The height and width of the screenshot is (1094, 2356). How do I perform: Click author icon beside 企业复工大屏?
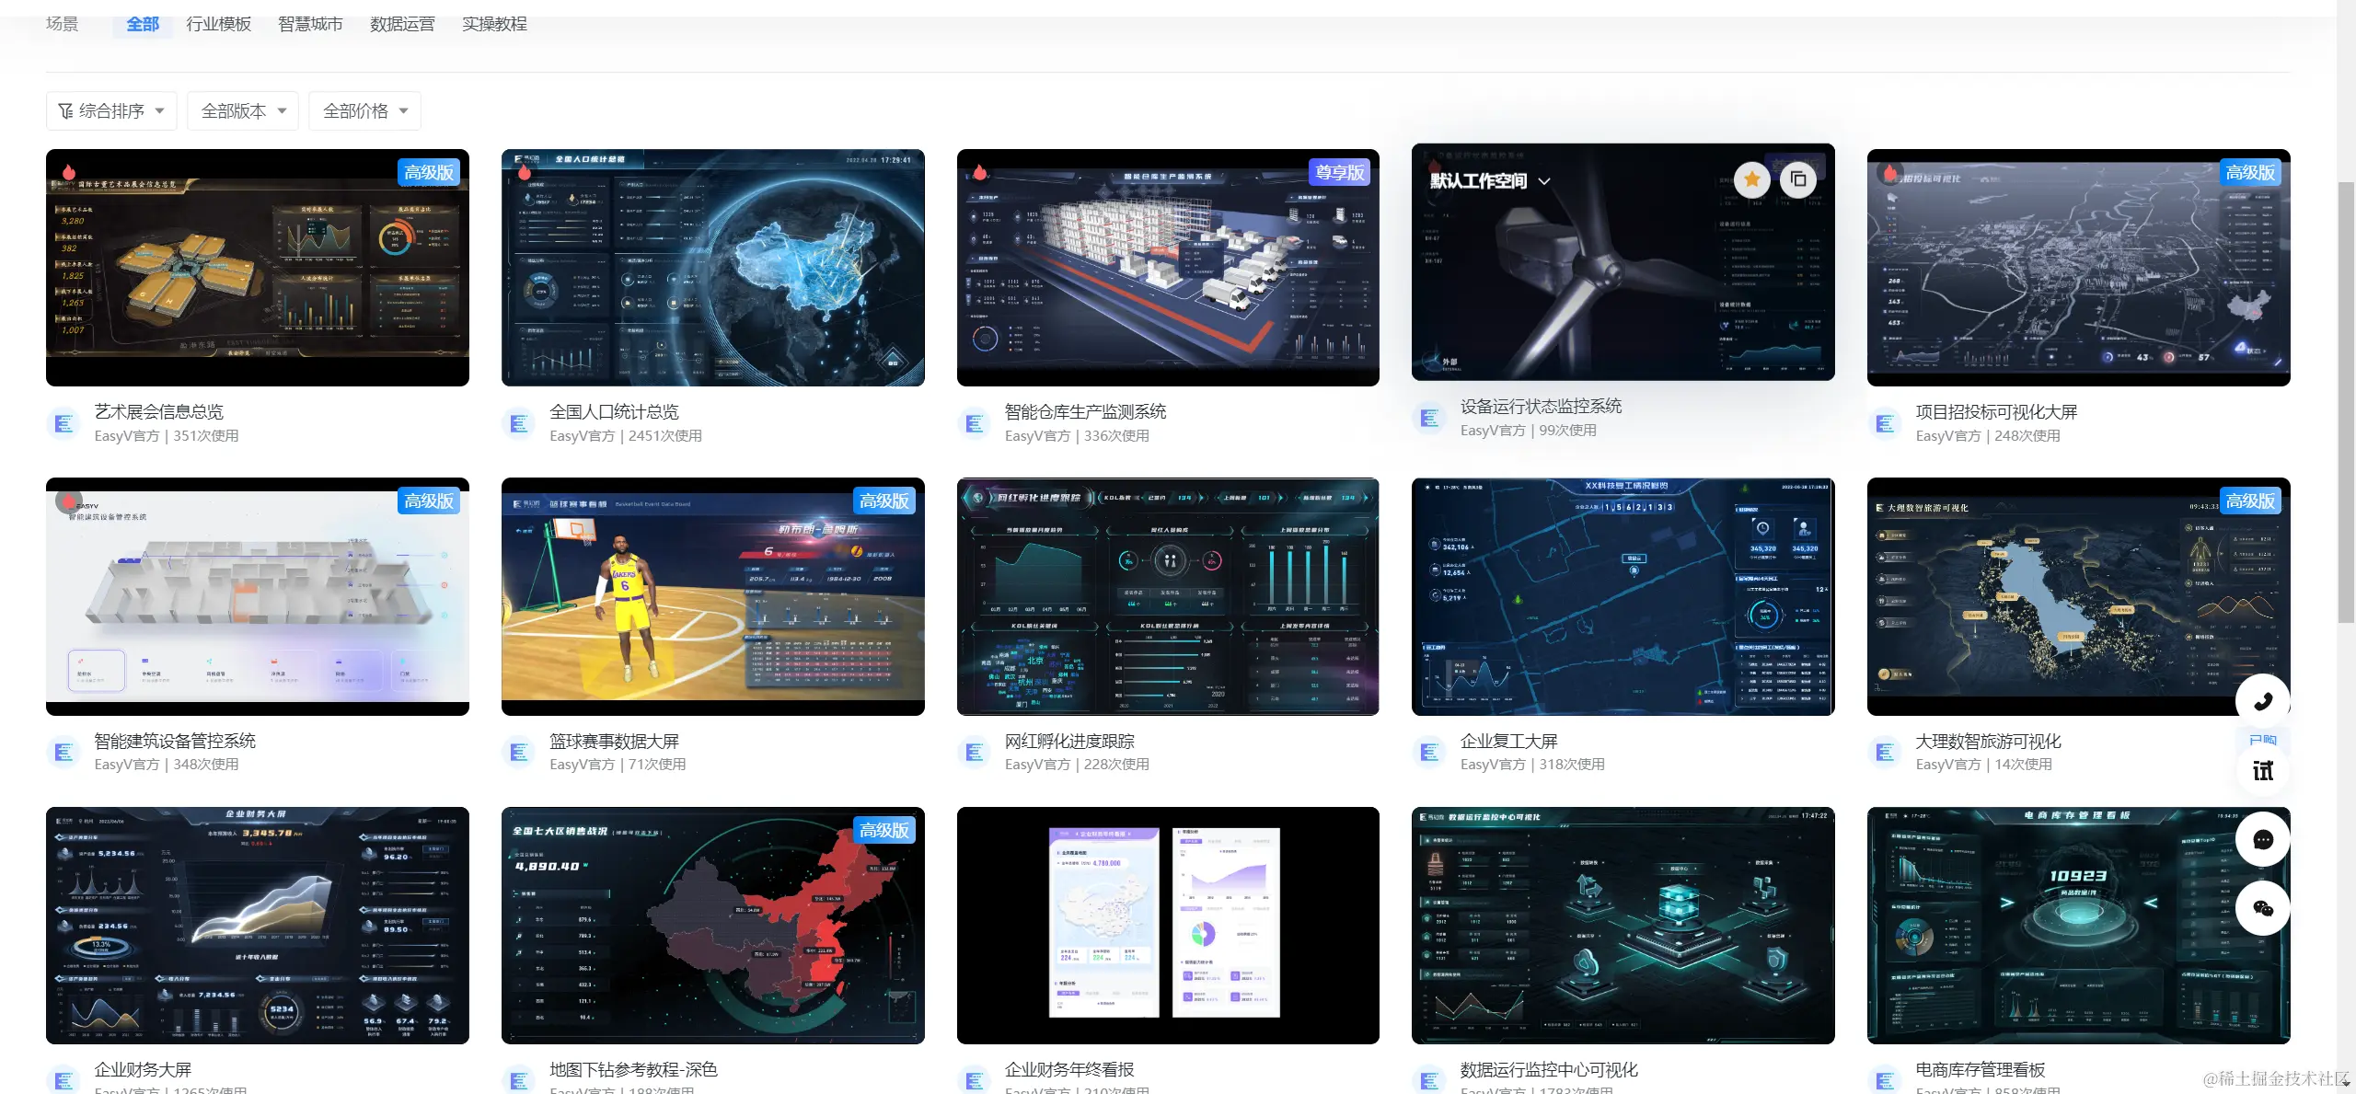[1429, 752]
